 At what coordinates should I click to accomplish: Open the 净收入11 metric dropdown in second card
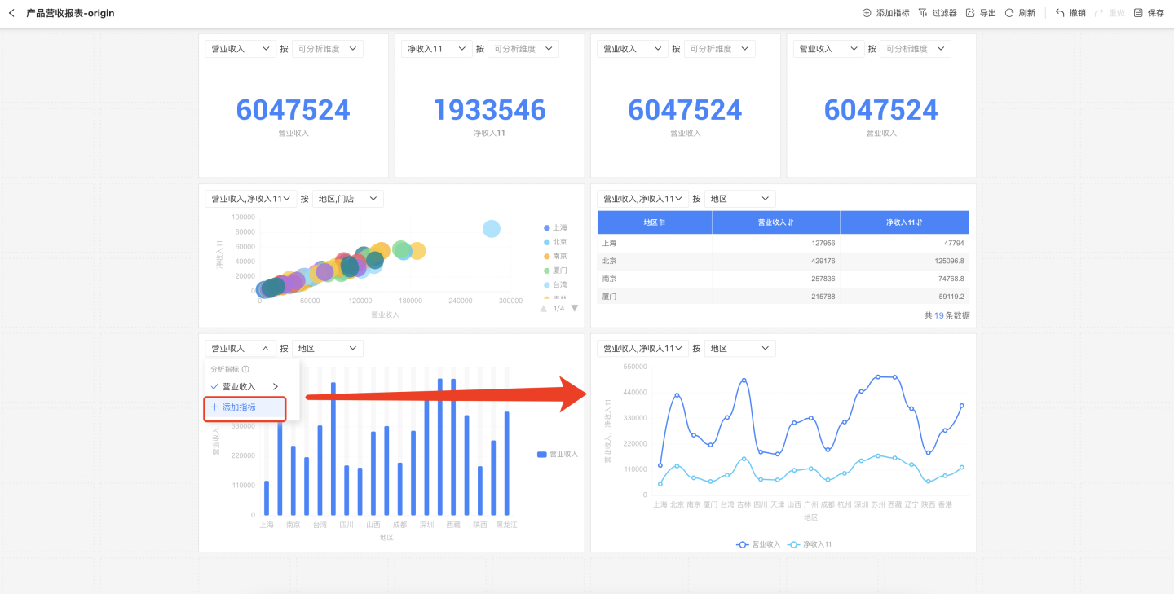436,49
